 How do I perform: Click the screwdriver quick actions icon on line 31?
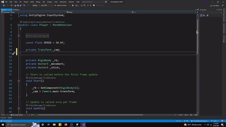[13, 53]
